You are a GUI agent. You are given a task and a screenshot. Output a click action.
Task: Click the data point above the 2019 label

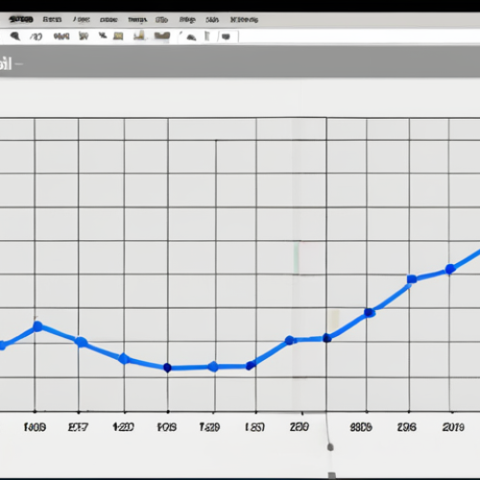point(450,269)
